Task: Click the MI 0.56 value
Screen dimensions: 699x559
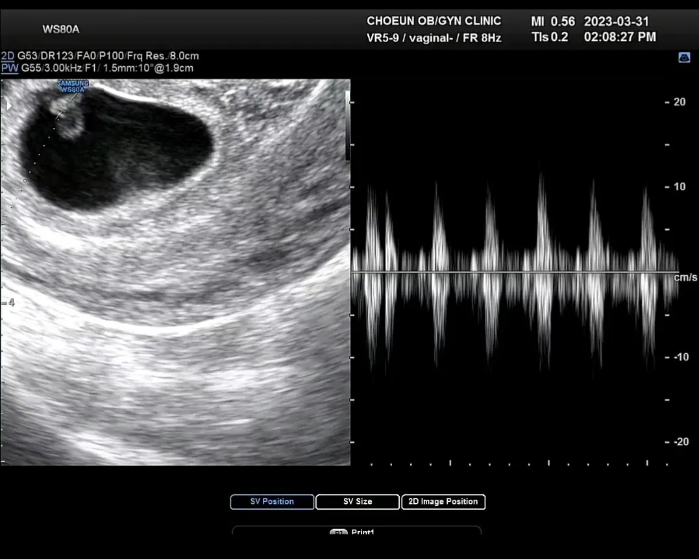Action: pos(553,21)
